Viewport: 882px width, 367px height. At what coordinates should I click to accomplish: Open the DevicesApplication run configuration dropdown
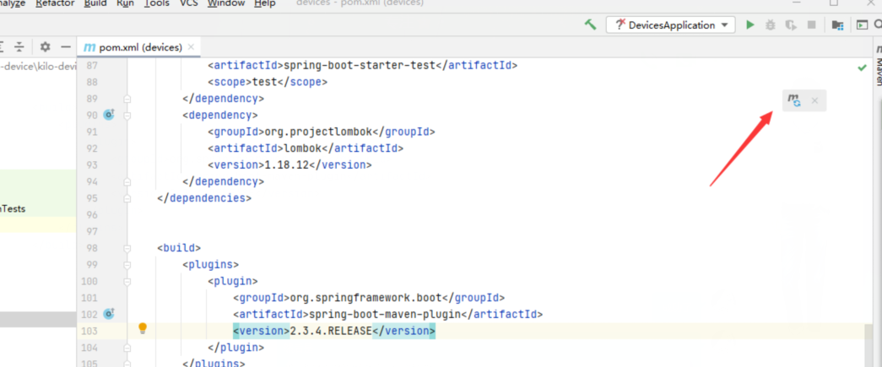pyautogui.click(x=670, y=24)
